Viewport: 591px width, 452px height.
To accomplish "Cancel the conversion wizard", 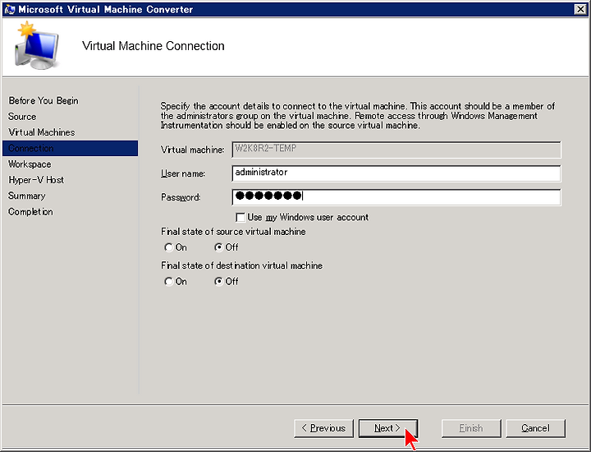I will [535, 428].
